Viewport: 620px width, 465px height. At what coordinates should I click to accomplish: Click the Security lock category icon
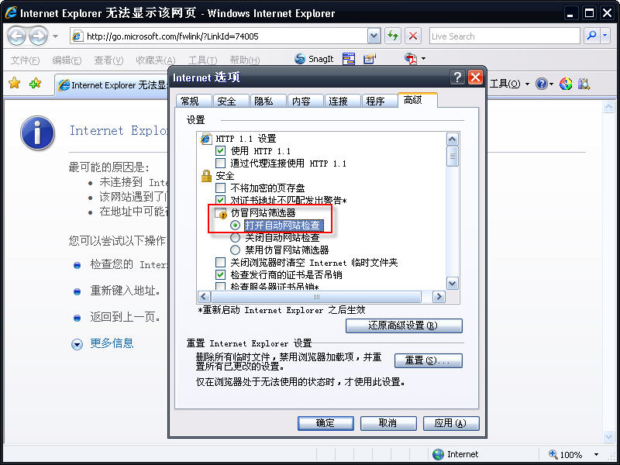(206, 176)
